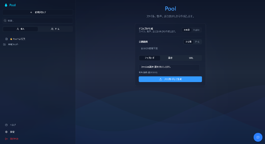Click the plus icon in 新規ドロップ
This screenshot has height=144, width=265.
[31, 12]
